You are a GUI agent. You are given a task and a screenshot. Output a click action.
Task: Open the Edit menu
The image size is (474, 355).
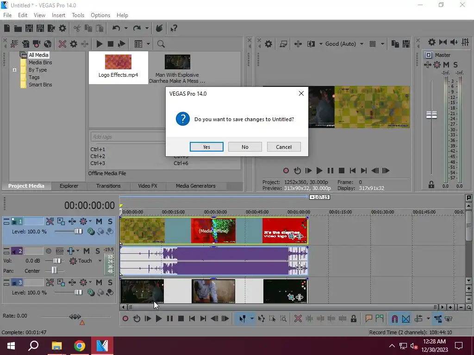23,15
